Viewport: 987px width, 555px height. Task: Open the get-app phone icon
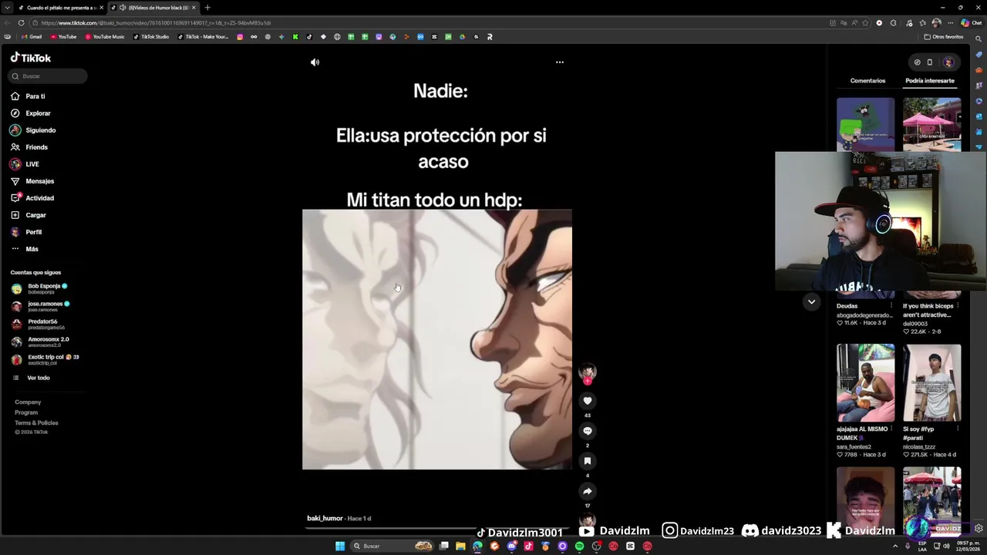click(x=930, y=62)
